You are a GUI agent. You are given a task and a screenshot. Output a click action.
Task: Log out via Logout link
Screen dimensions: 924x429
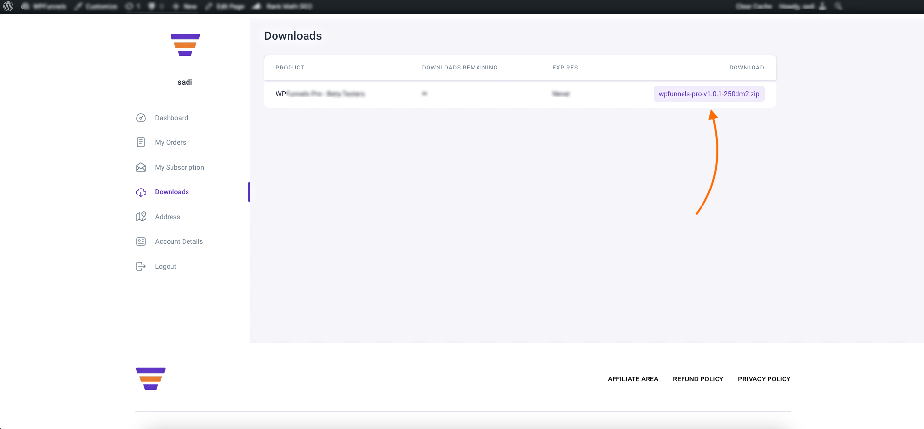(166, 266)
